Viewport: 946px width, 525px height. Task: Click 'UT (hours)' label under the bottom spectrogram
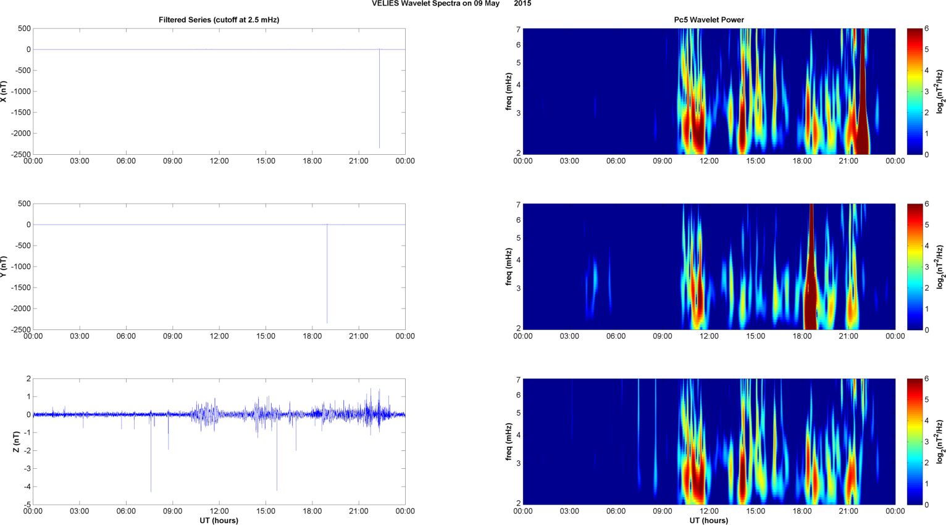pos(709,520)
